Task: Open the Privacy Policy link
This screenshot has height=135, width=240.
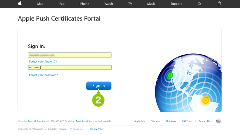Action: pos(97,129)
